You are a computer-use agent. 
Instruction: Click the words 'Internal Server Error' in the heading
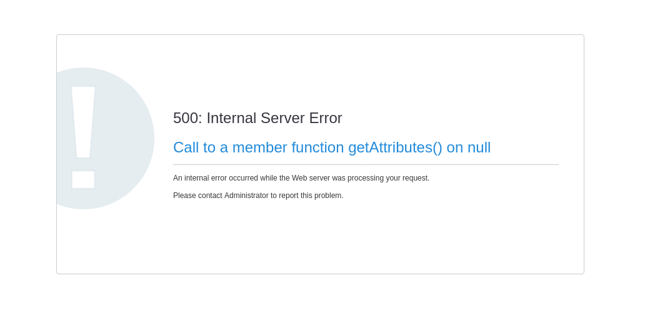coord(274,118)
